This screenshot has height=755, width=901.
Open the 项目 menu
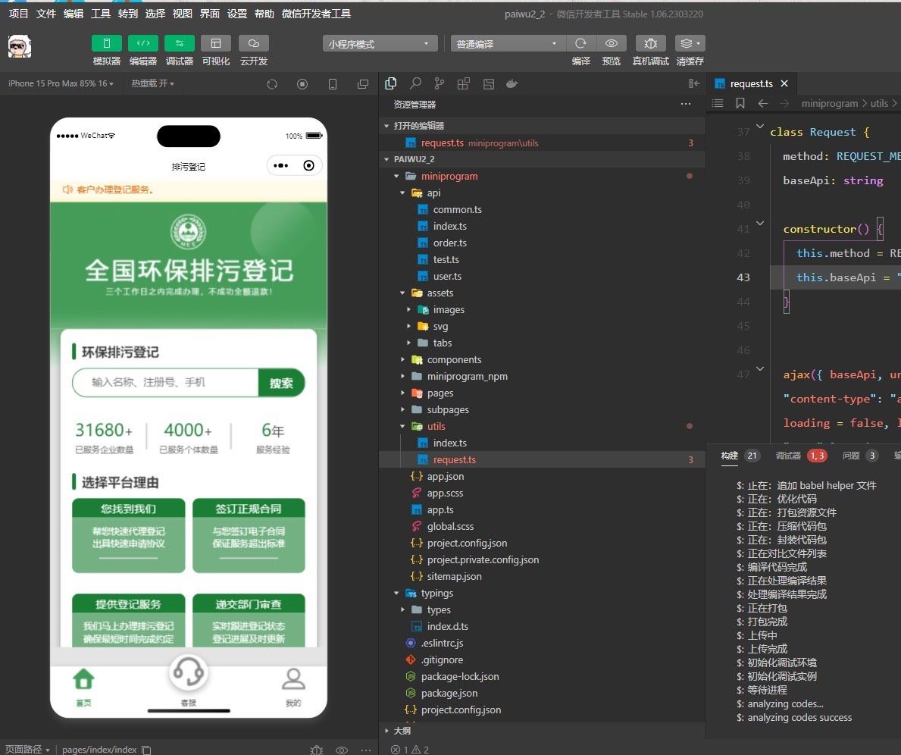18,13
